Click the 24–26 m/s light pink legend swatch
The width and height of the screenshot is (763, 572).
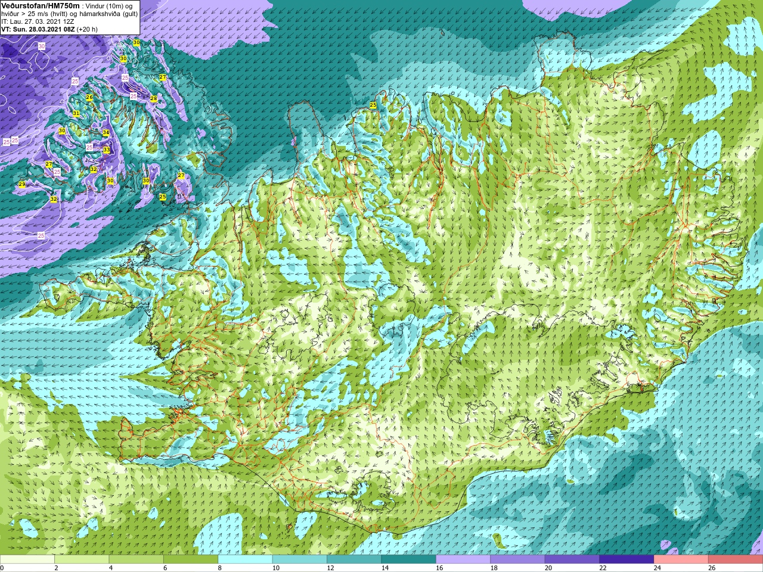(681, 559)
